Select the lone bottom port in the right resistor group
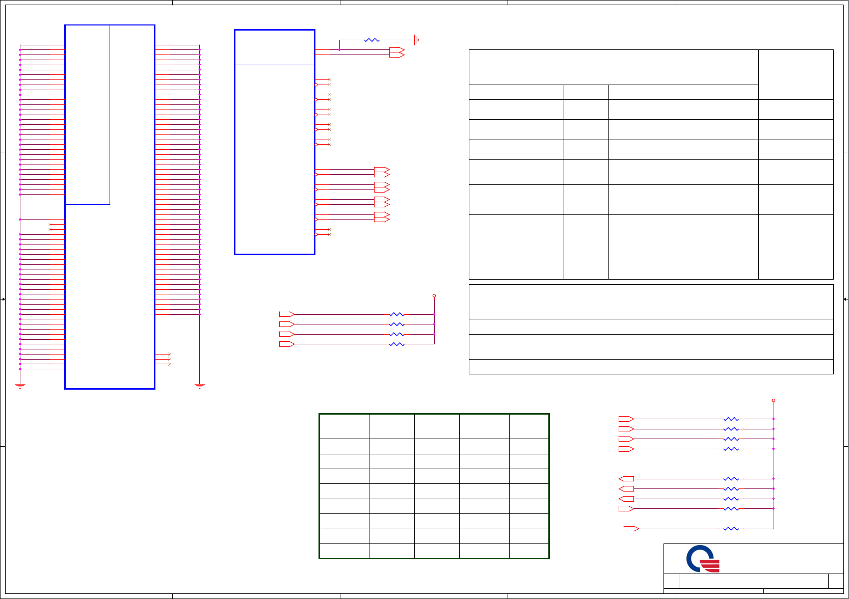Screen dimensions: 849x599 pos(631,529)
